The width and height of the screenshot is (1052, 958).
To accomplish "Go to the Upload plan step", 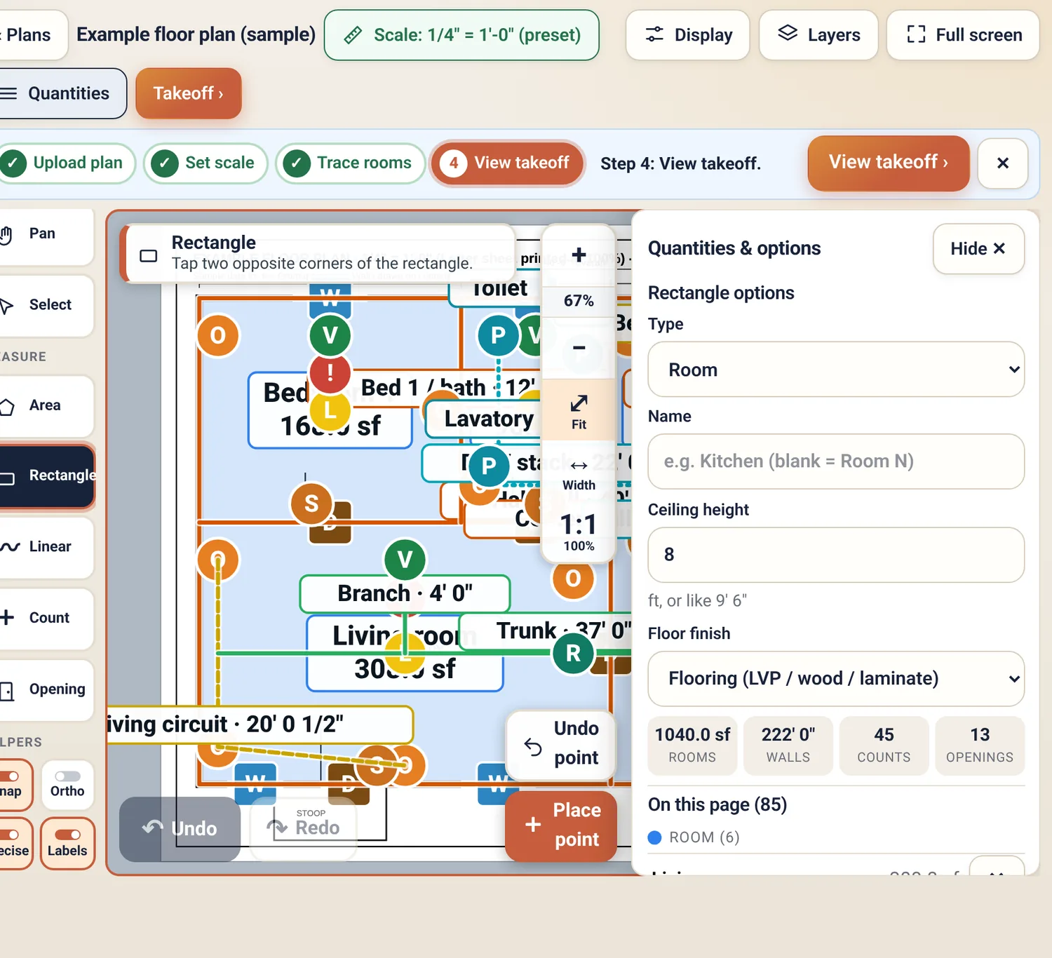I will click(x=66, y=163).
